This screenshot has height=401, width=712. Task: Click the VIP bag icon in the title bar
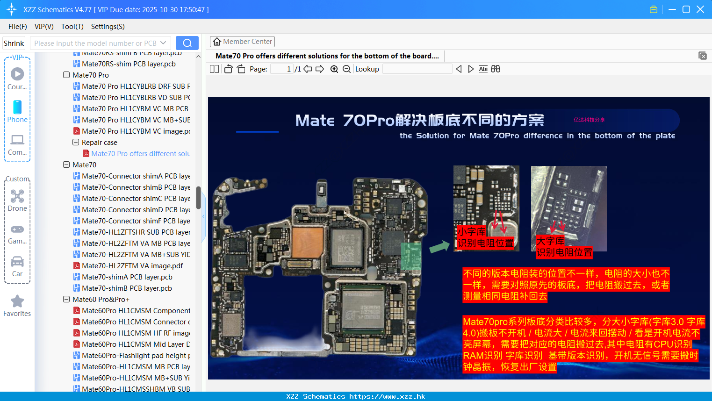[654, 9]
